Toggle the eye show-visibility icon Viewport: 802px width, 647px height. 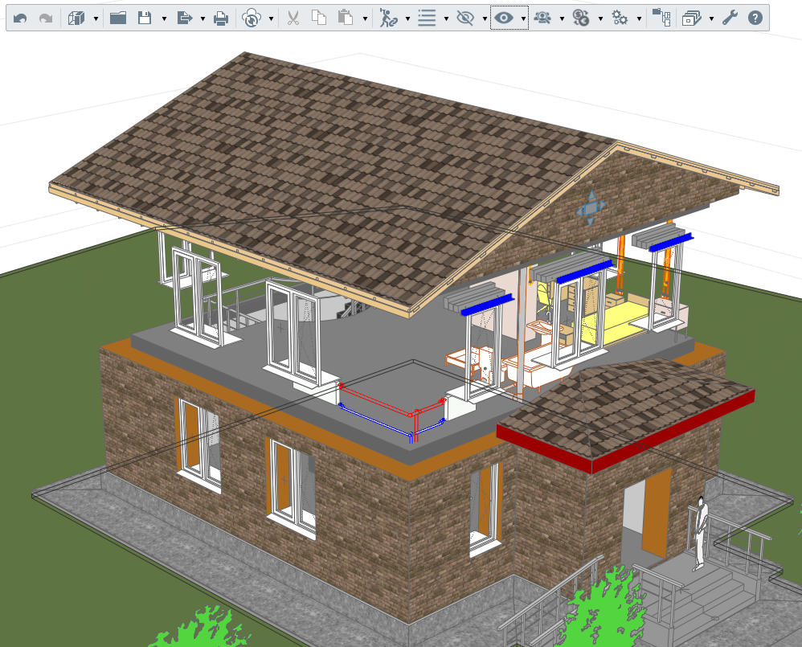pos(504,18)
